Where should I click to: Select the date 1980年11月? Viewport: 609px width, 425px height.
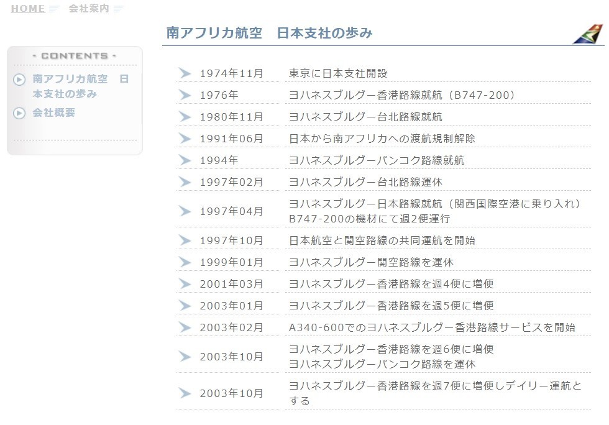231,117
